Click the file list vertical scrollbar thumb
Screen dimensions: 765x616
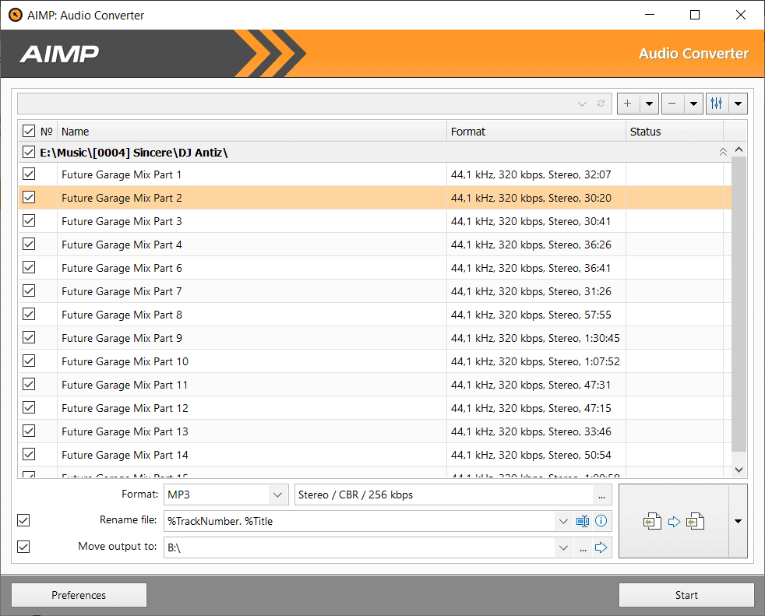tap(739, 304)
